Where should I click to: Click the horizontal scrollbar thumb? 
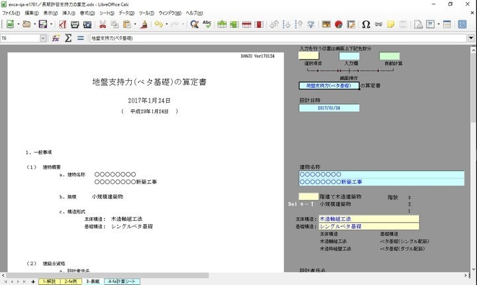point(108,275)
